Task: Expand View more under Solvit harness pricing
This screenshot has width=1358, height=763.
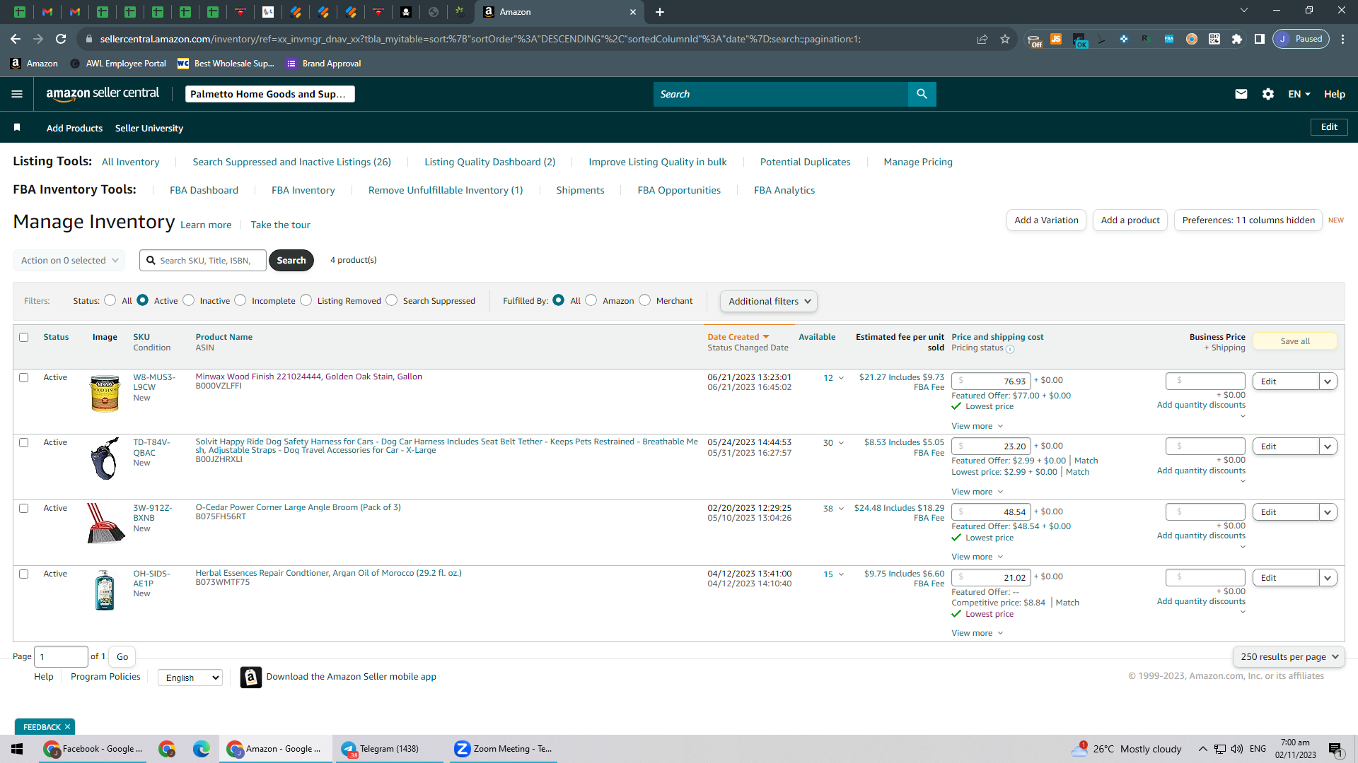Action: tap(977, 492)
